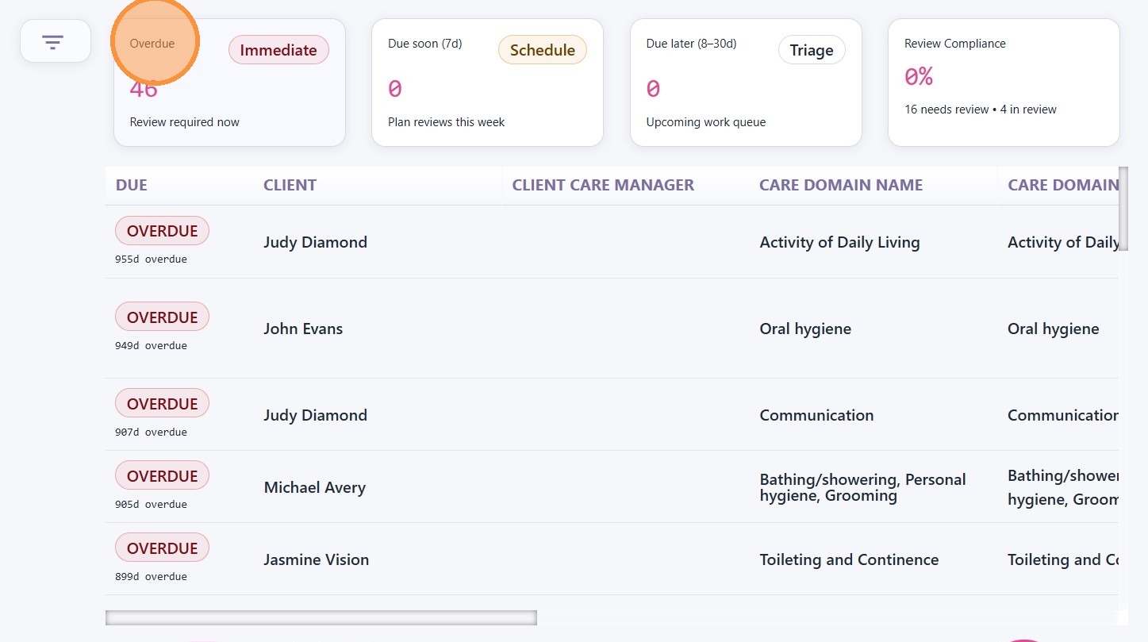Sort by CARE DOMAIN NAME column header
1148x642 pixels.
(841, 185)
